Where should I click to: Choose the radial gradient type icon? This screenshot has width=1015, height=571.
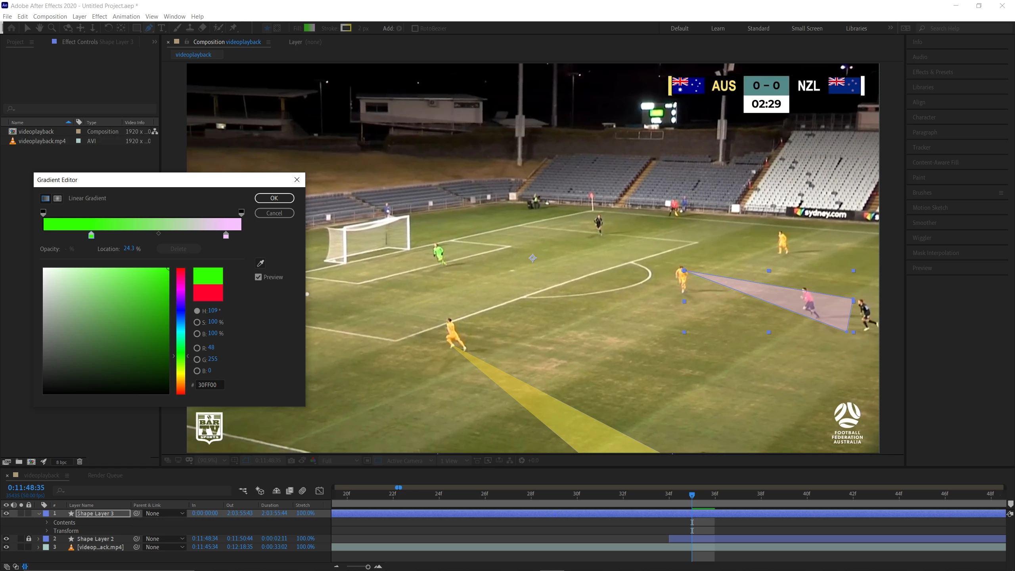point(57,198)
